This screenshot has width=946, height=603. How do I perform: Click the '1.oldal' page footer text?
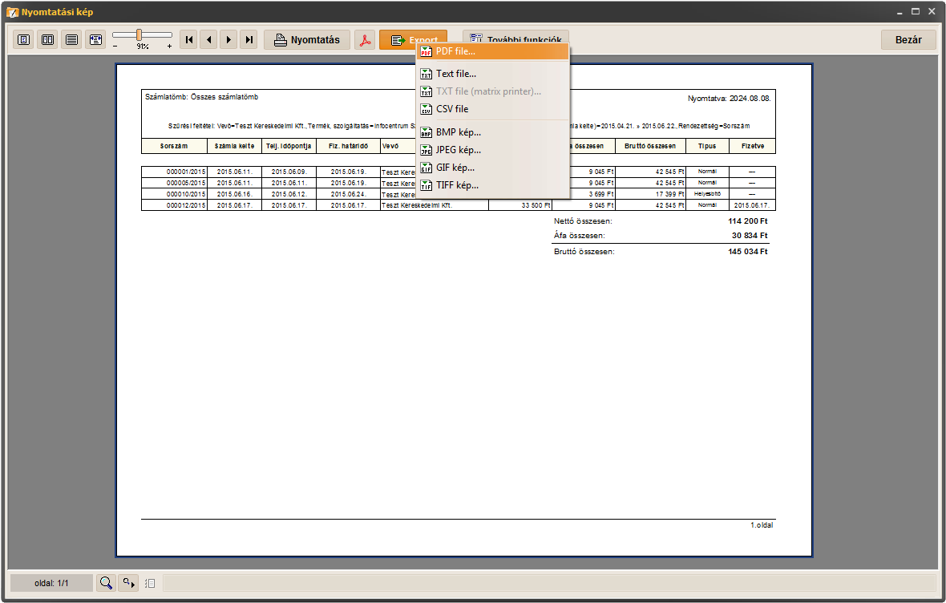tap(762, 525)
